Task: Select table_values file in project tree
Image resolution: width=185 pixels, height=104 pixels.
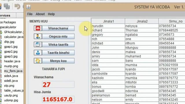Action: (14, 90)
